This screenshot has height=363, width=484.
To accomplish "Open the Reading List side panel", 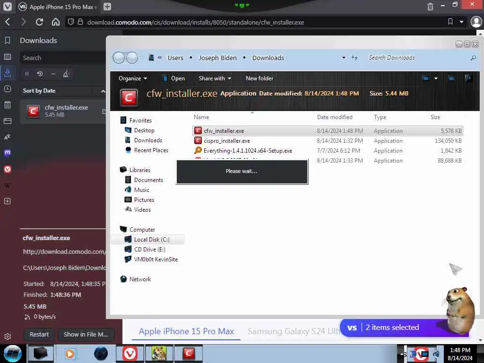I will pos(8,57).
